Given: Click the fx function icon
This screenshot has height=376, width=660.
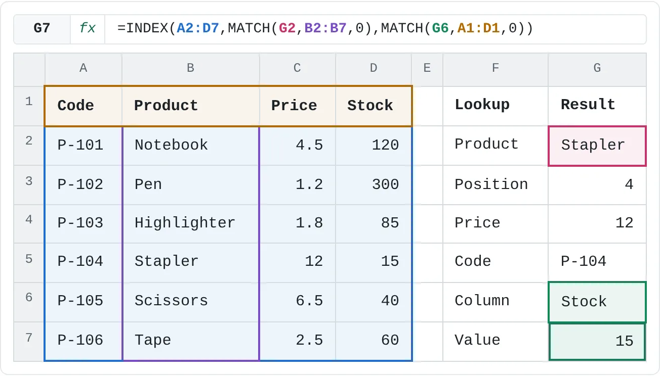Looking at the screenshot, I should coord(88,29).
